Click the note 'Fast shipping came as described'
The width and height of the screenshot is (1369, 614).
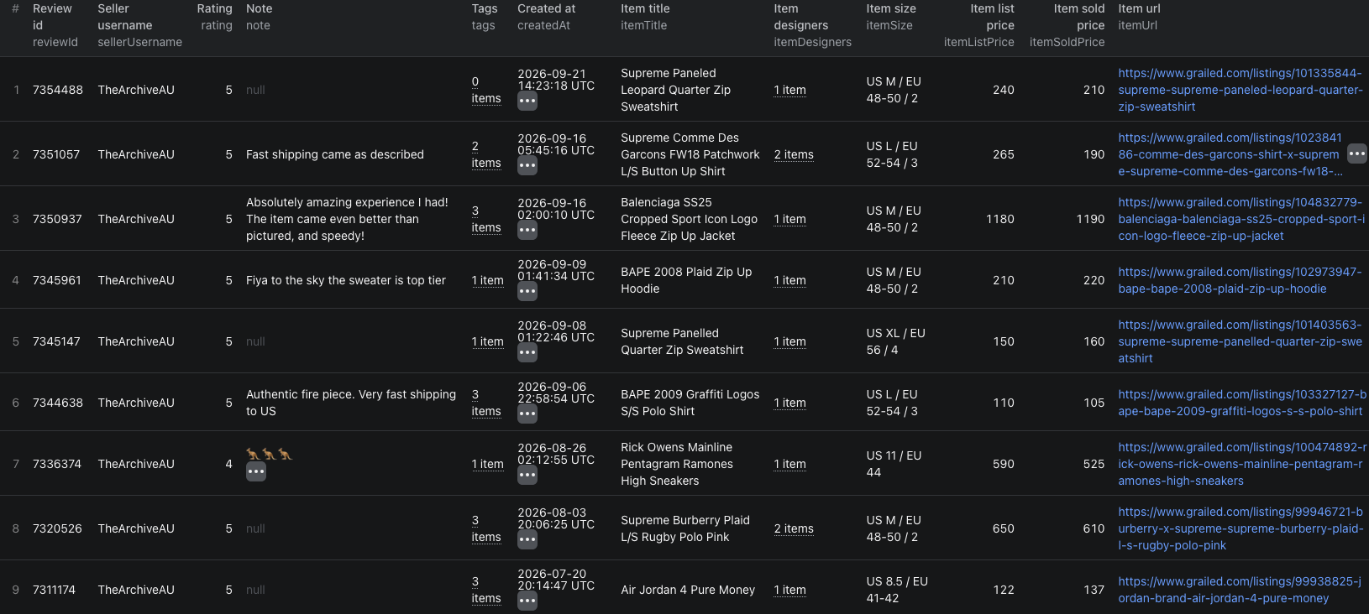(x=335, y=154)
